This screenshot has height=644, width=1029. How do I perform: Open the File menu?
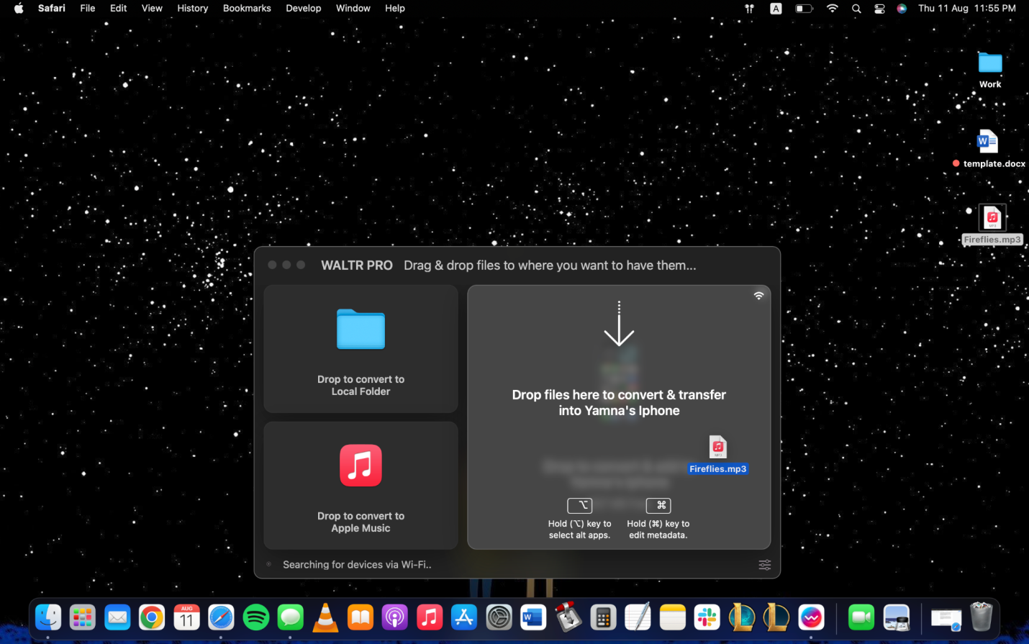click(x=88, y=9)
